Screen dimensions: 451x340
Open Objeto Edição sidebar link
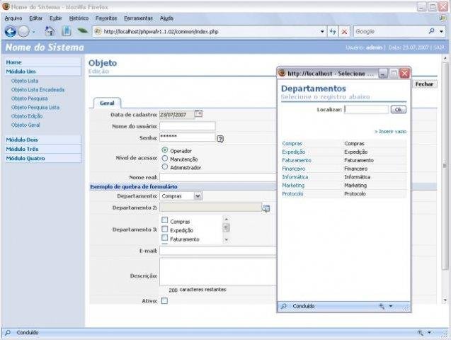(27, 116)
